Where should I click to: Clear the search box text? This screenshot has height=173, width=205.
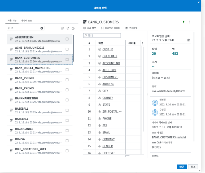point(42,28)
